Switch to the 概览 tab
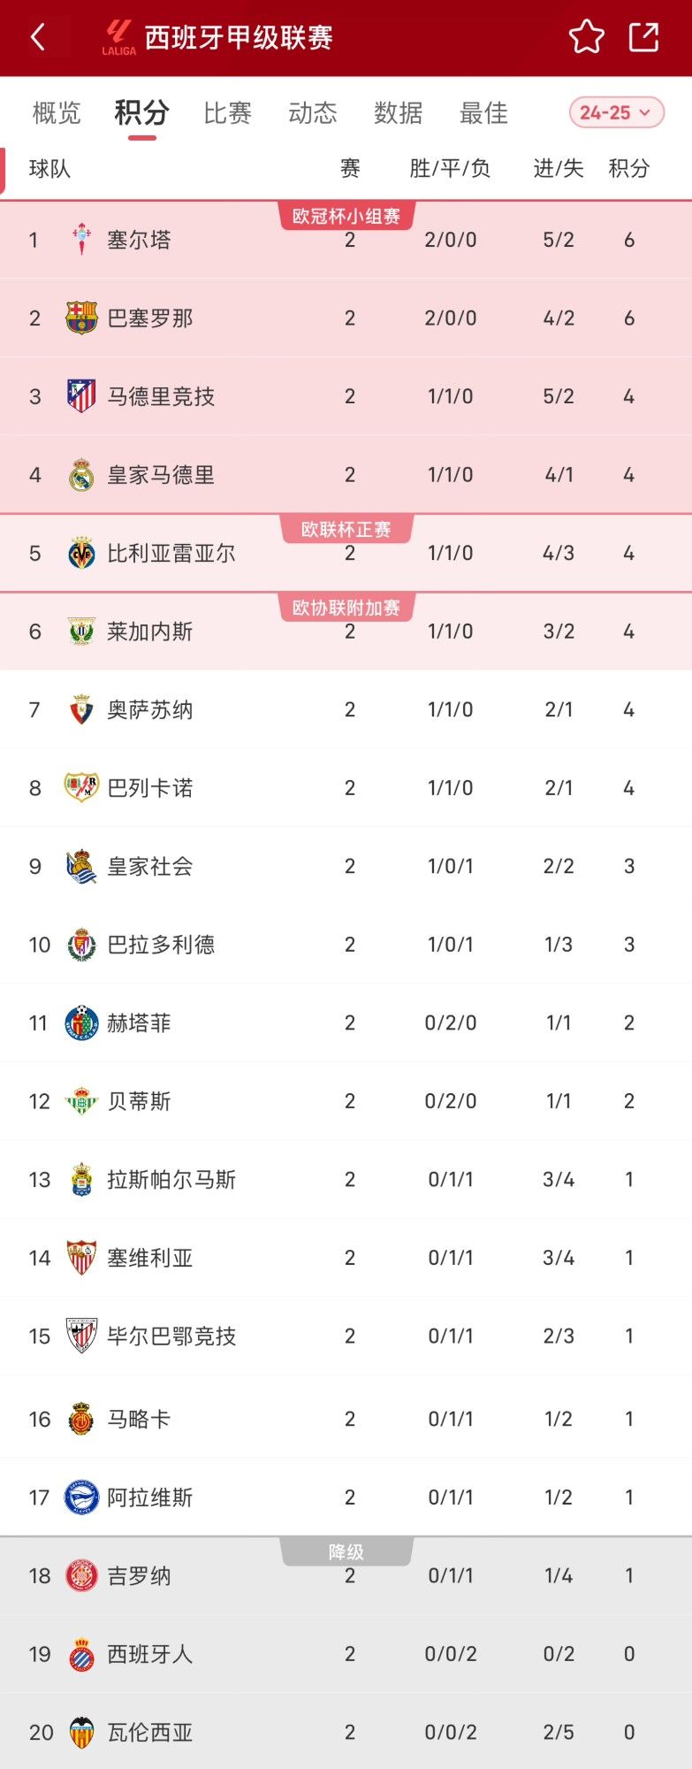Screen dimensions: 692x1769 (x=57, y=113)
